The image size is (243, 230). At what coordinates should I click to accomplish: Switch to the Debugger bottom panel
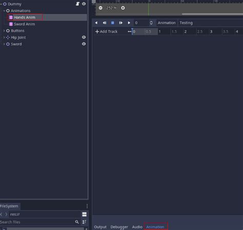[x=119, y=227]
